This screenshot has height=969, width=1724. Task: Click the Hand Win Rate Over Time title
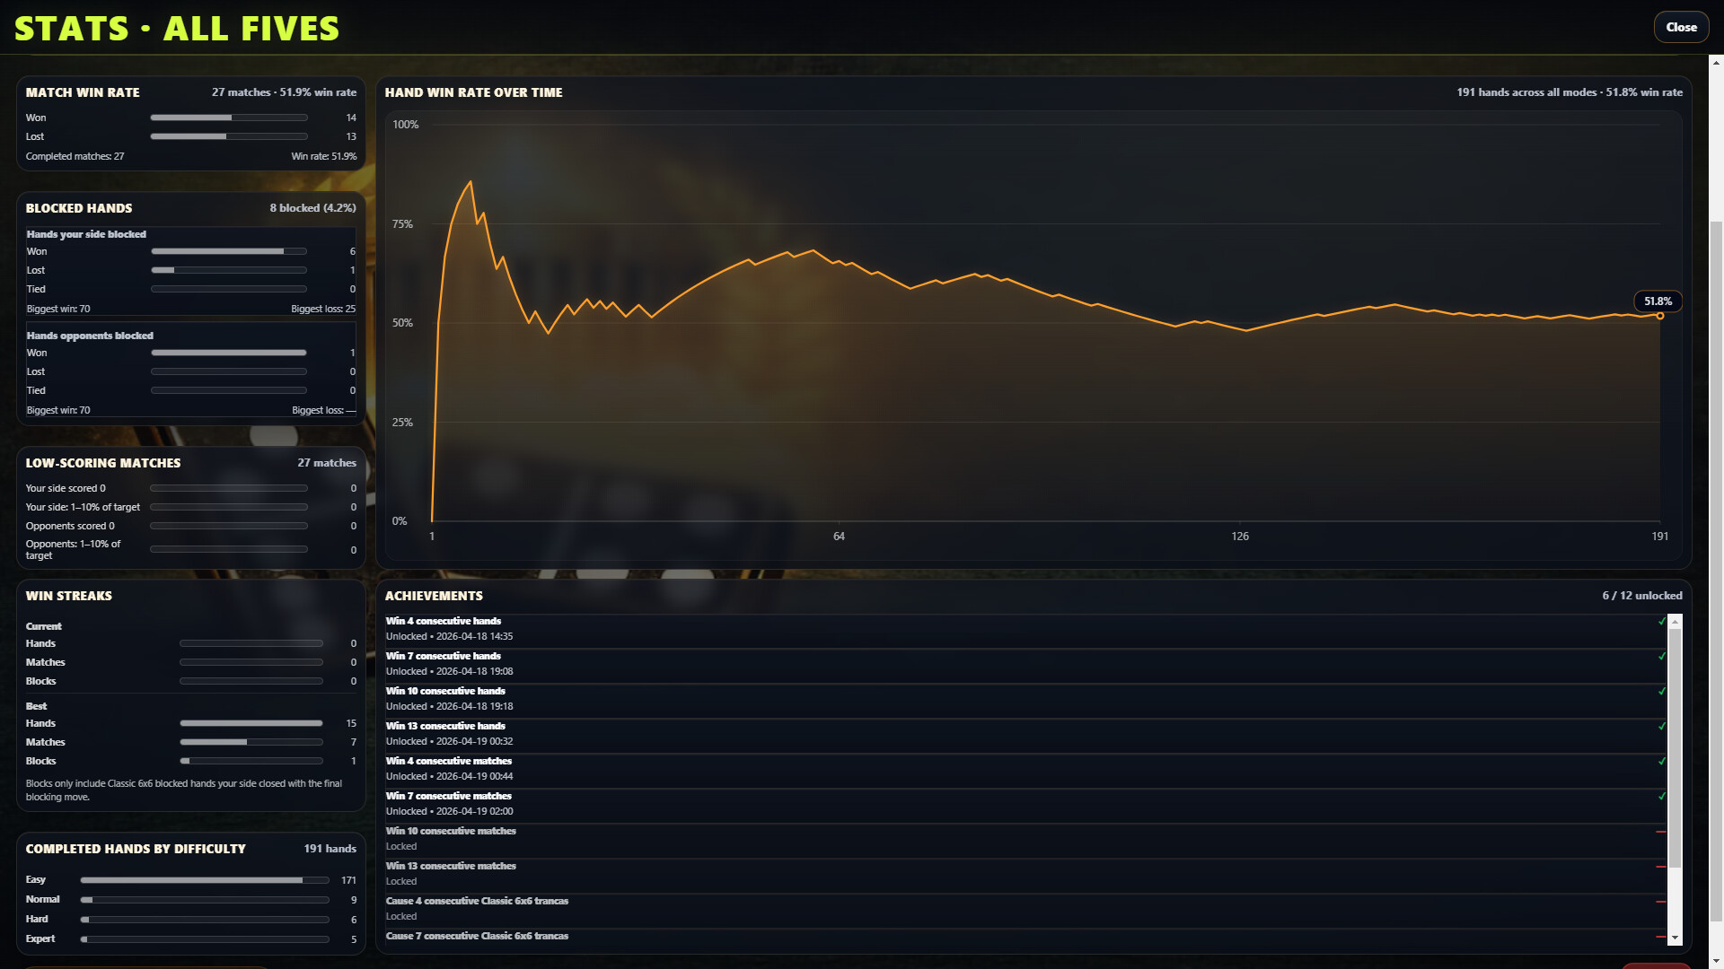(x=473, y=92)
